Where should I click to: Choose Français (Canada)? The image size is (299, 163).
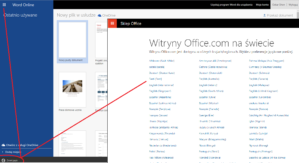pos(209,109)
